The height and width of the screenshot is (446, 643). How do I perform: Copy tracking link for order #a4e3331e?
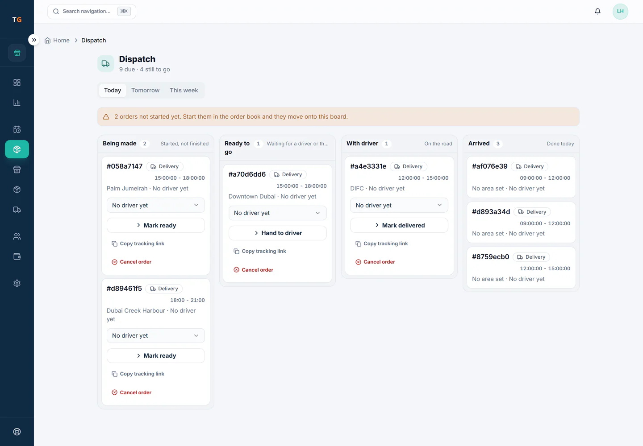(x=382, y=244)
